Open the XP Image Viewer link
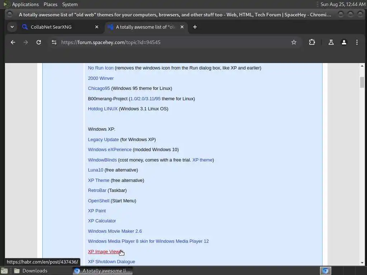The height and width of the screenshot is (275, 367). 105,252
